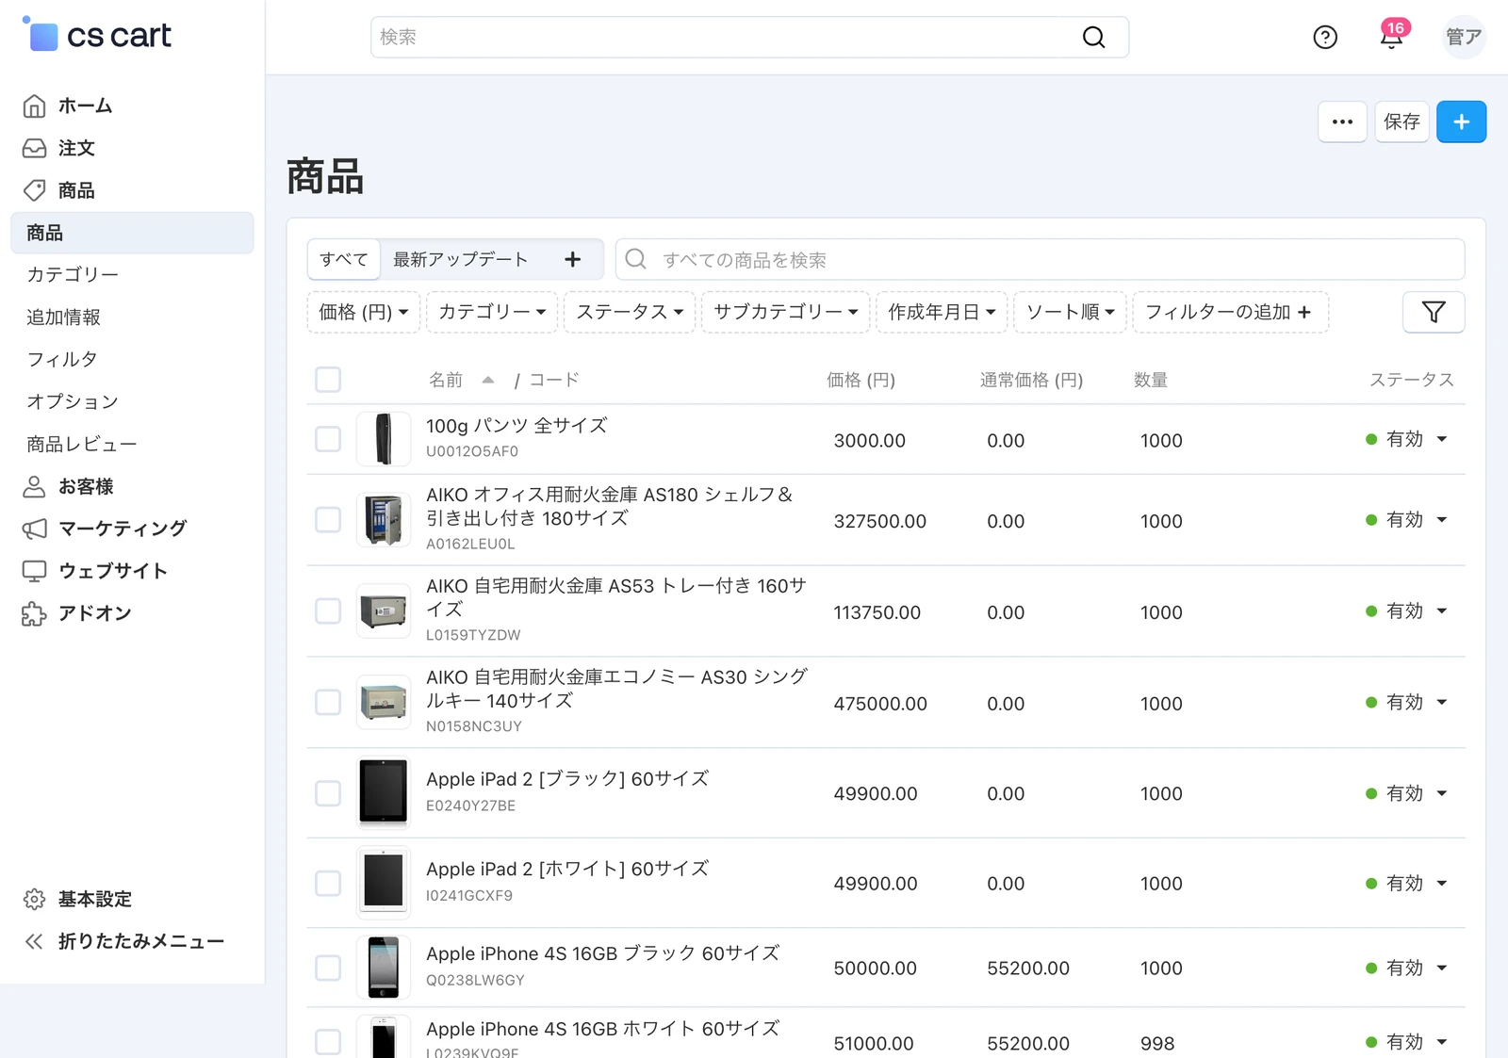Check the box for AIKO AS53 safe row
This screenshot has height=1058, width=1508.
pos(328,611)
